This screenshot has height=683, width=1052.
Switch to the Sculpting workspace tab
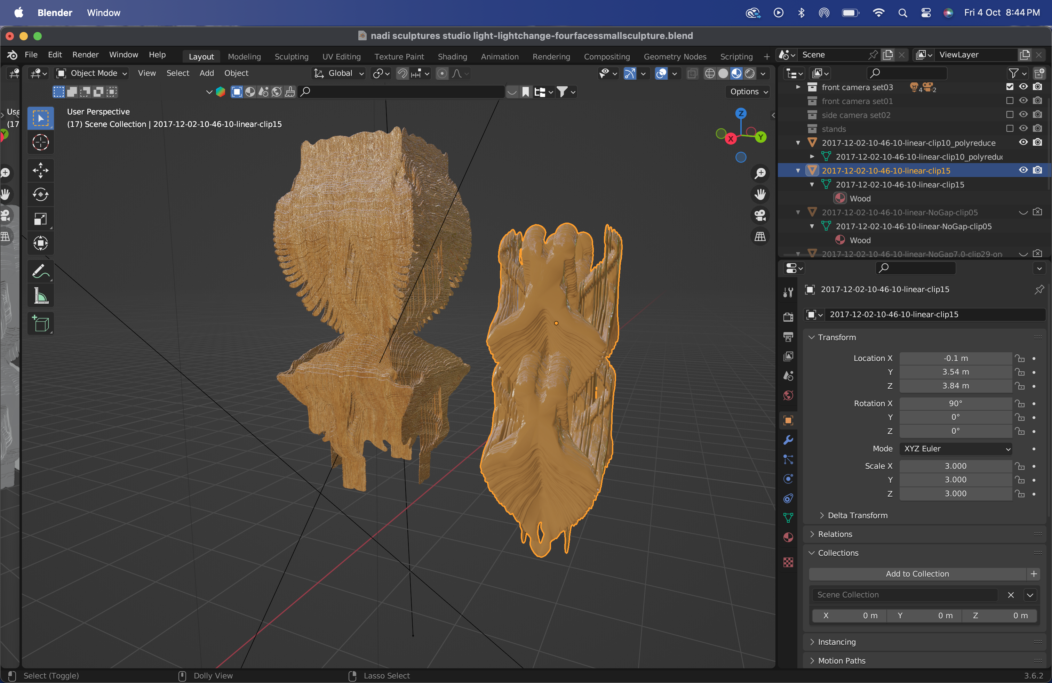pyautogui.click(x=291, y=57)
